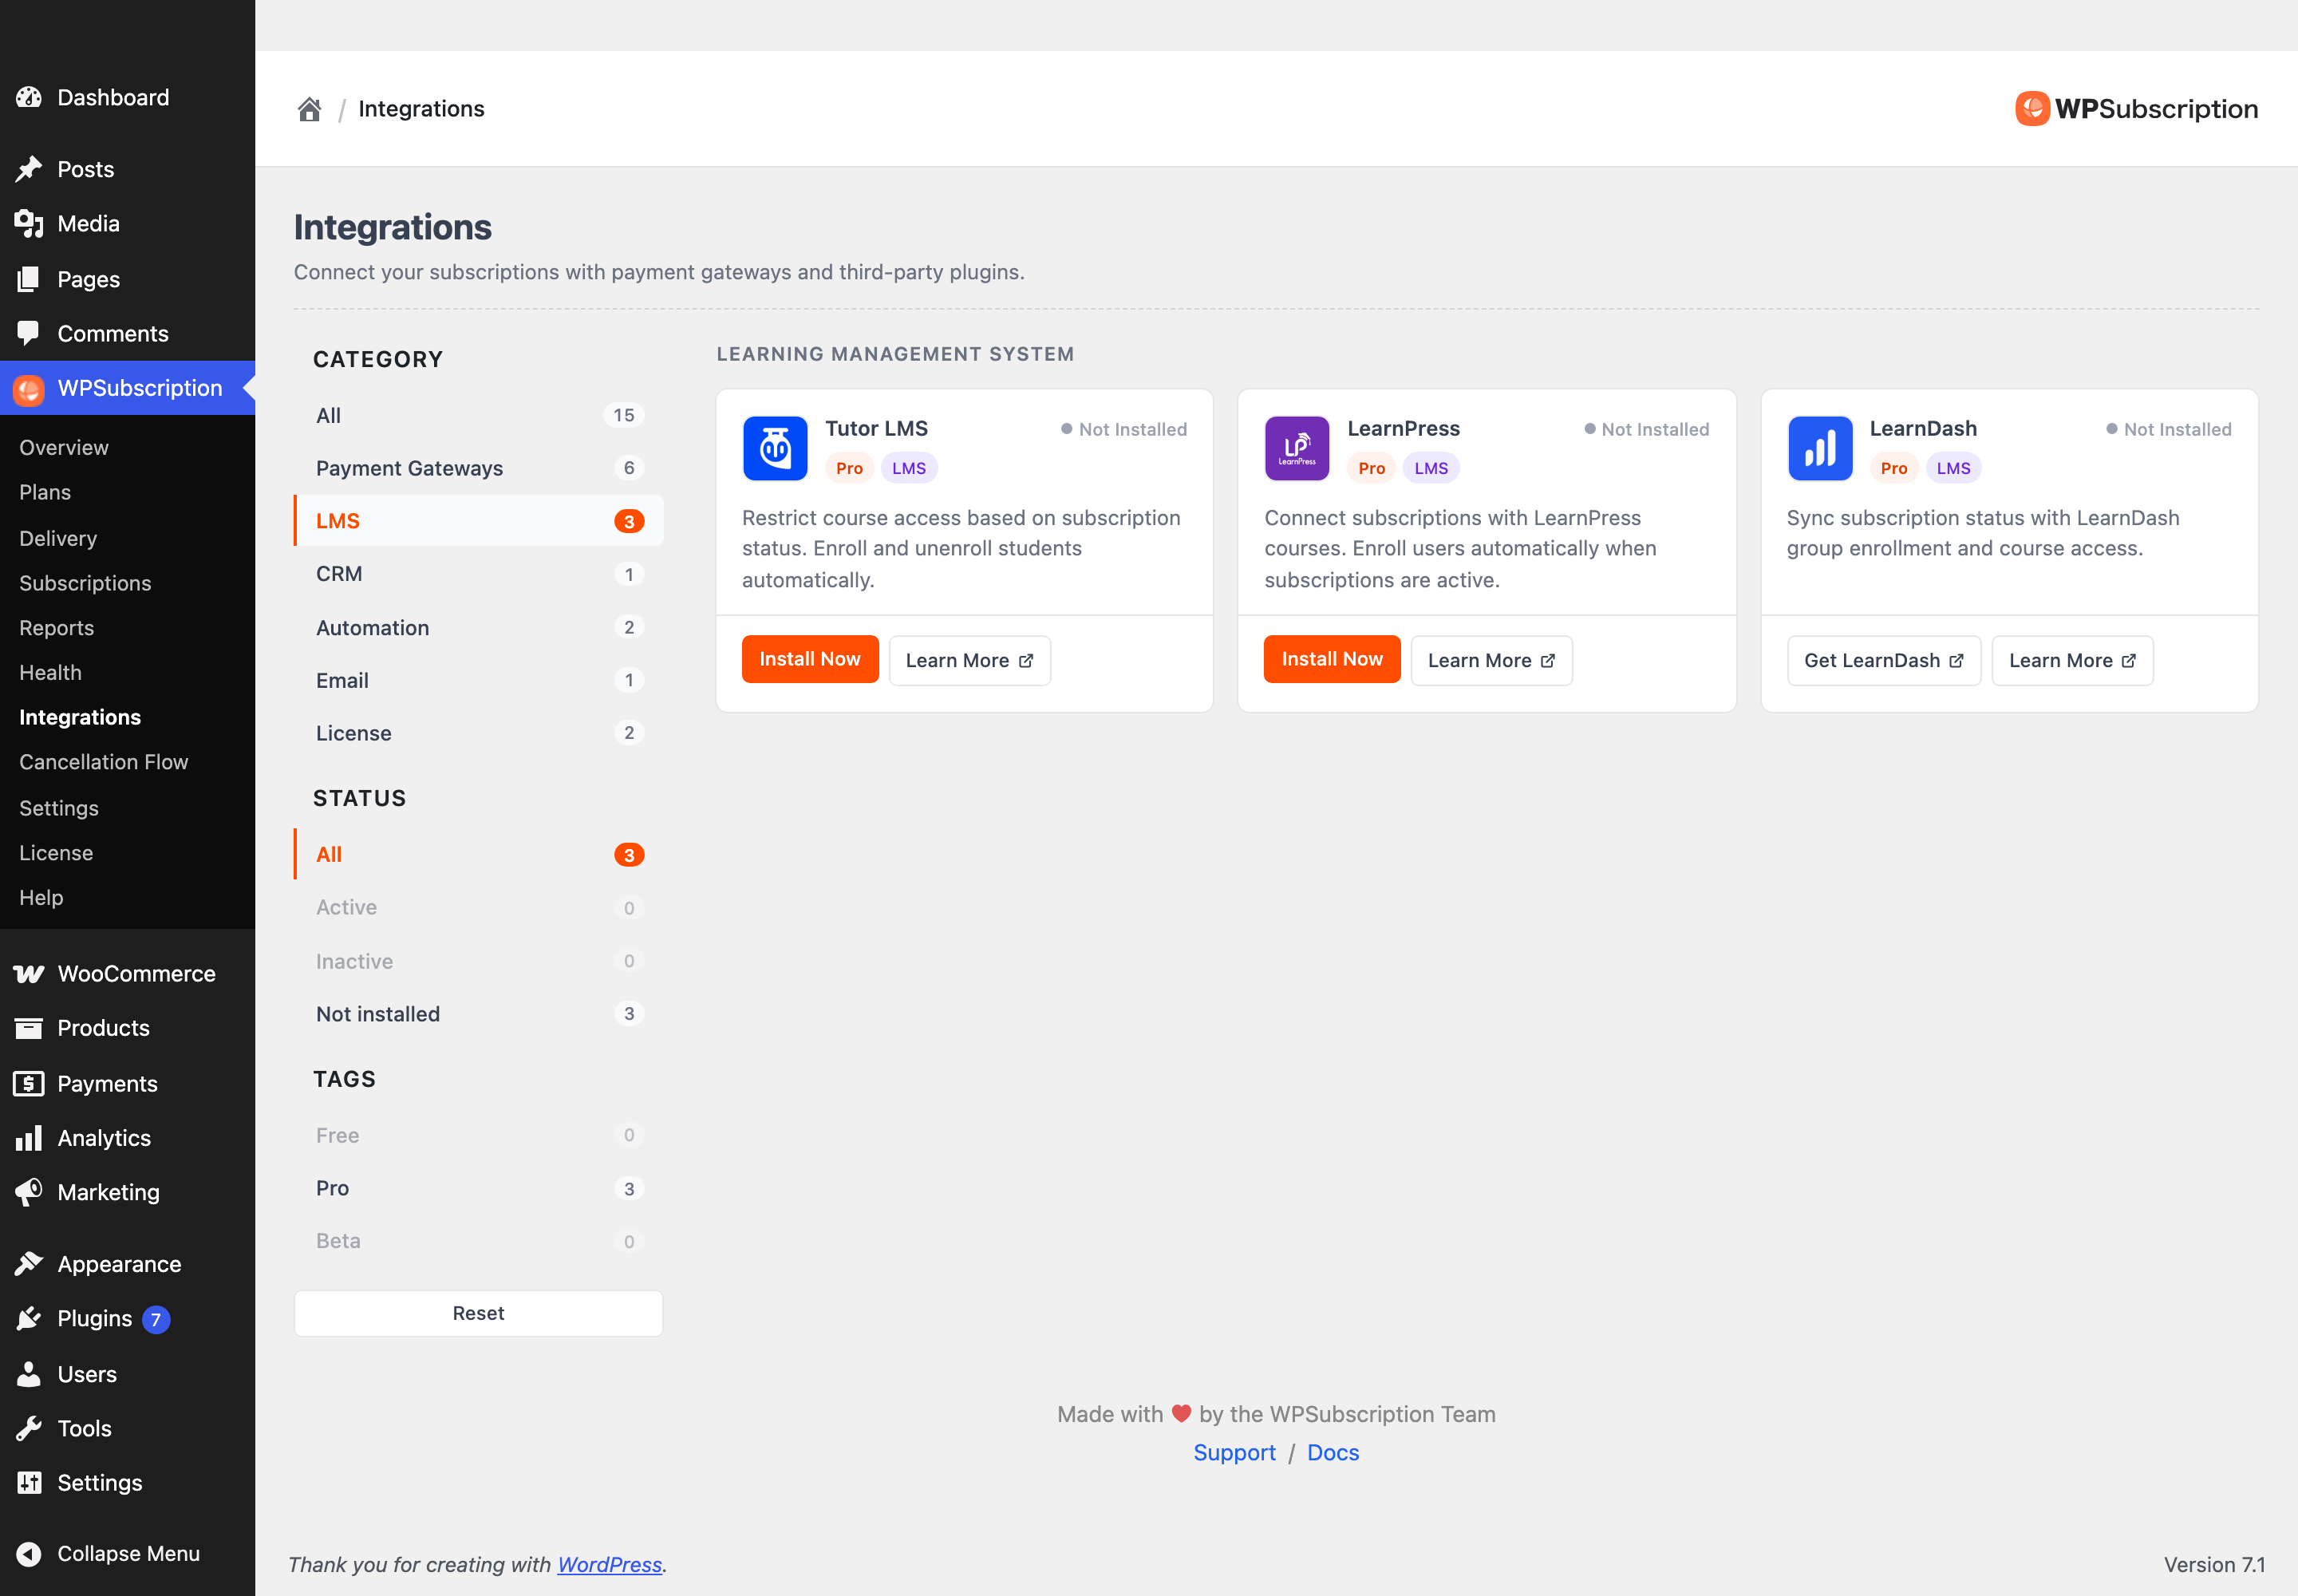The height and width of the screenshot is (1596, 2298).
Task: Click the Integrations breadcrumb text
Action: [x=421, y=109]
